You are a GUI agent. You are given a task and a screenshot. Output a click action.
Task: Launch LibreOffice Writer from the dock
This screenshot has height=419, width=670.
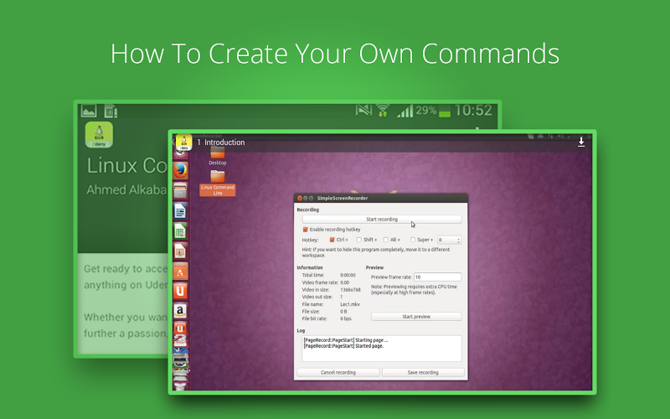click(x=180, y=211)
